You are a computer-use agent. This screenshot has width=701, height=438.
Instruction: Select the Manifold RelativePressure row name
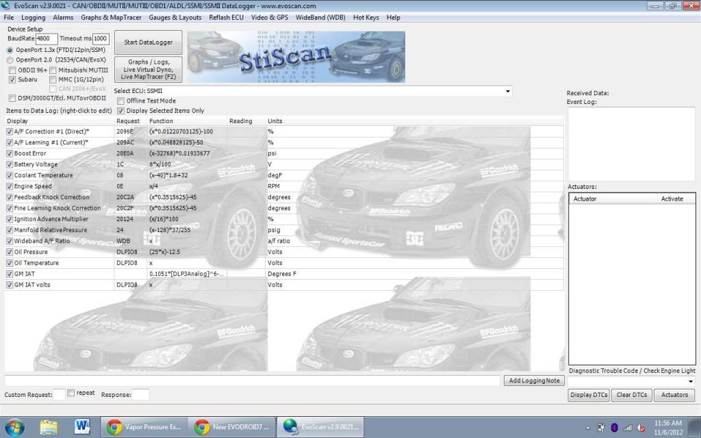(51, 230)
